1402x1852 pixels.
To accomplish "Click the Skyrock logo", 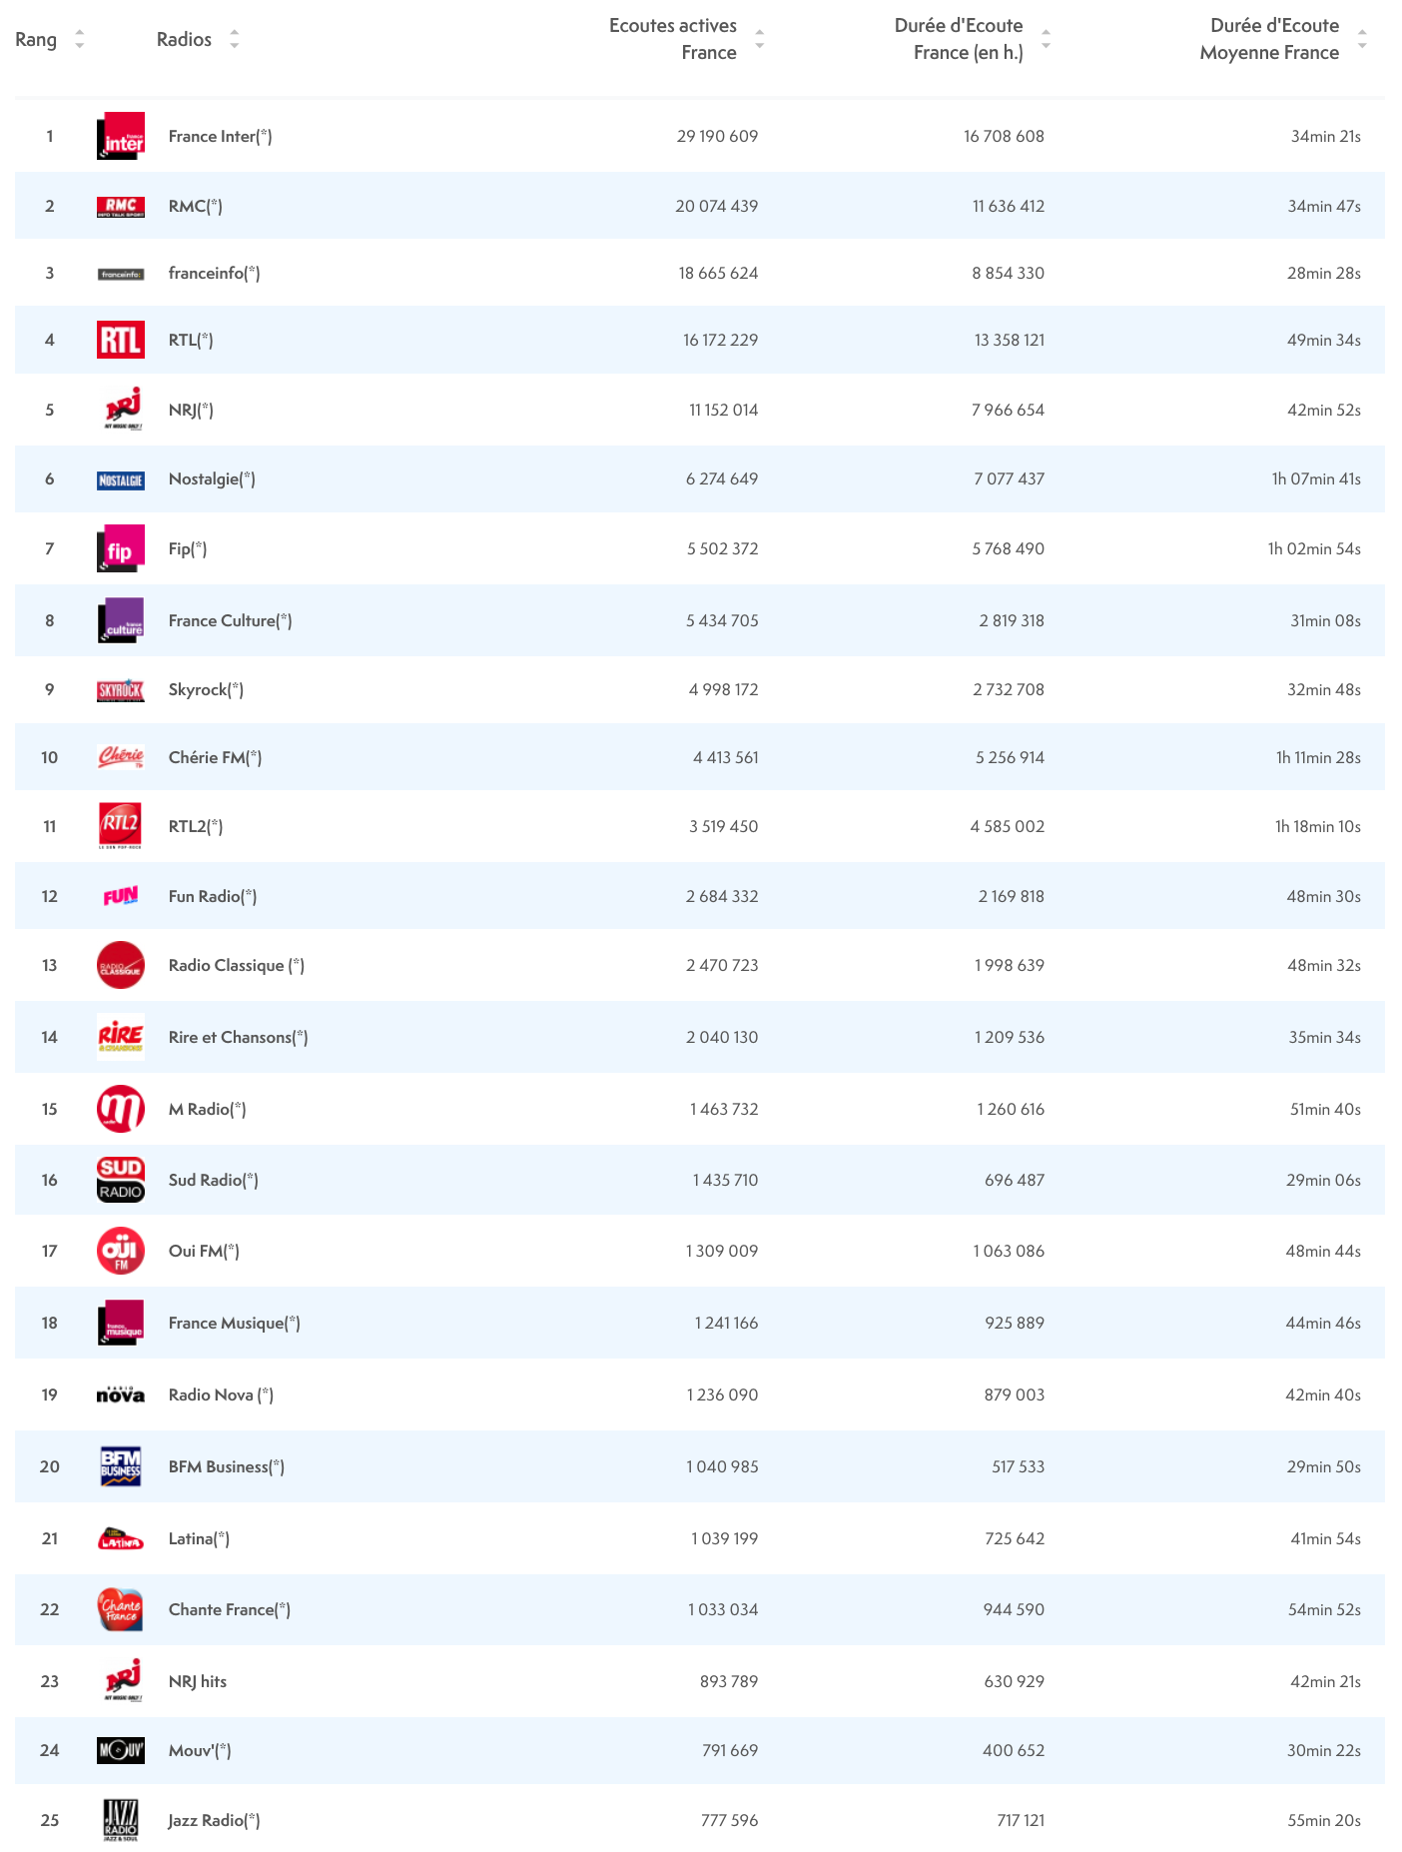I will coord(121,690).
